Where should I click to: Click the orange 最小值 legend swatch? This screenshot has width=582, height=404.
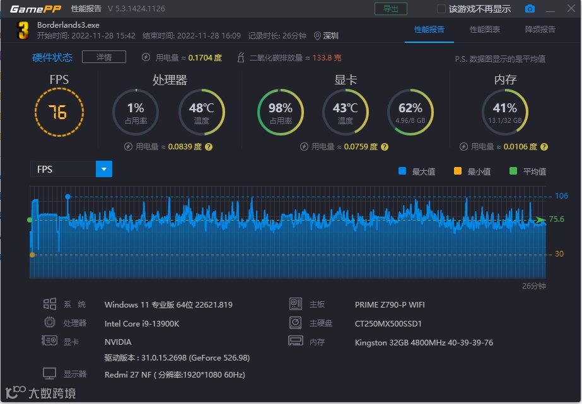[x=458, y=171]
